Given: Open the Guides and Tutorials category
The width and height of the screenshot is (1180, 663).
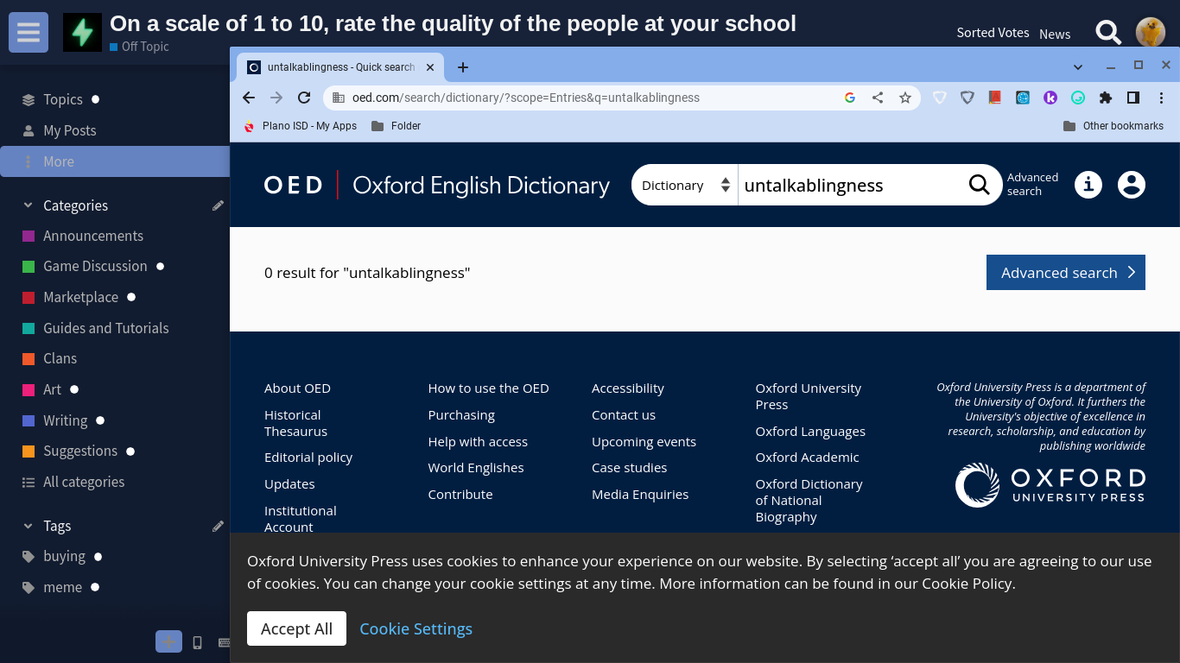Looking at the screenshot, I should pyautogui.click(x=105, y=328).
